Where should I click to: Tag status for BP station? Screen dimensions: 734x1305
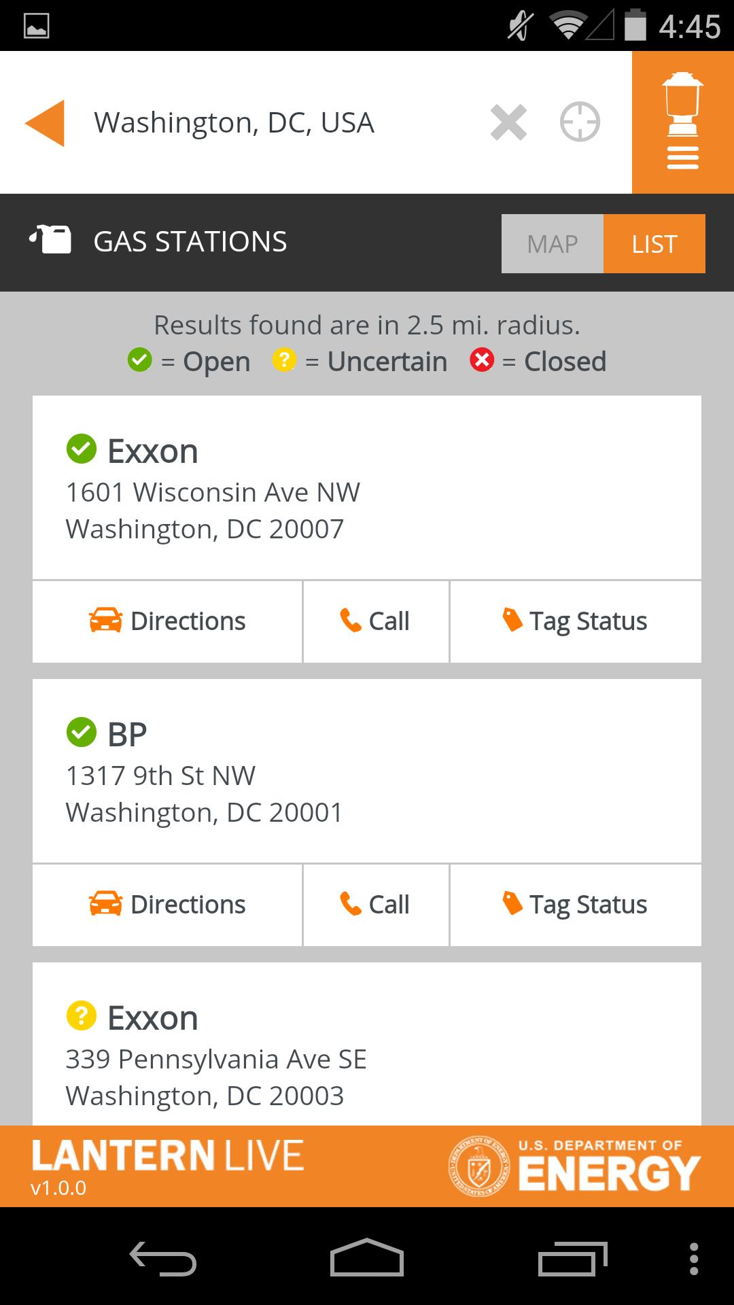pyautogui.click(x=575, y=905)
